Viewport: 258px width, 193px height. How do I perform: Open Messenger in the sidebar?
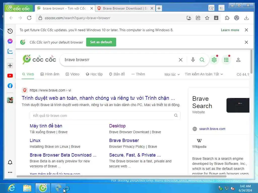[x=10, y=41]
